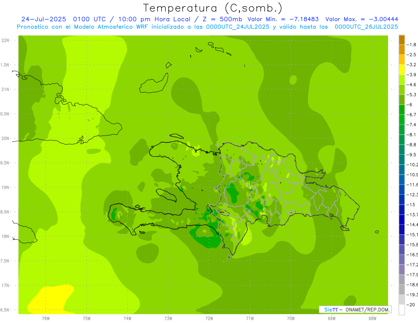Pick the dark orange swatch atop the color scale

point(402,40)
